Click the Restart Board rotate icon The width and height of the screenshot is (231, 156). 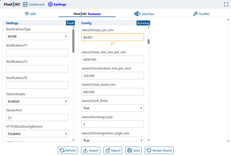click(149, 150)
